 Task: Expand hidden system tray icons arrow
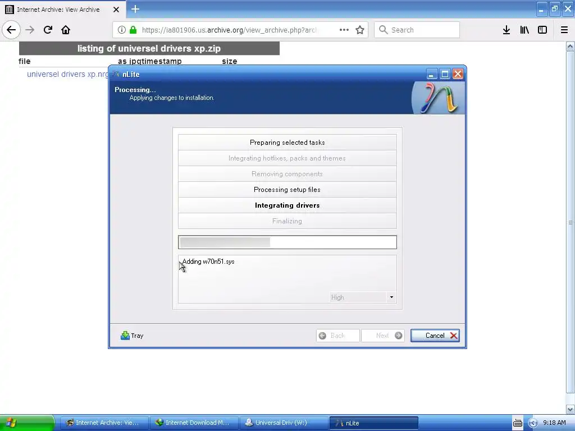[532, 423]
